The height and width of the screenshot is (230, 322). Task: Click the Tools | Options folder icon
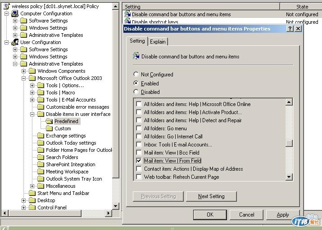click(x=41, y=85)
